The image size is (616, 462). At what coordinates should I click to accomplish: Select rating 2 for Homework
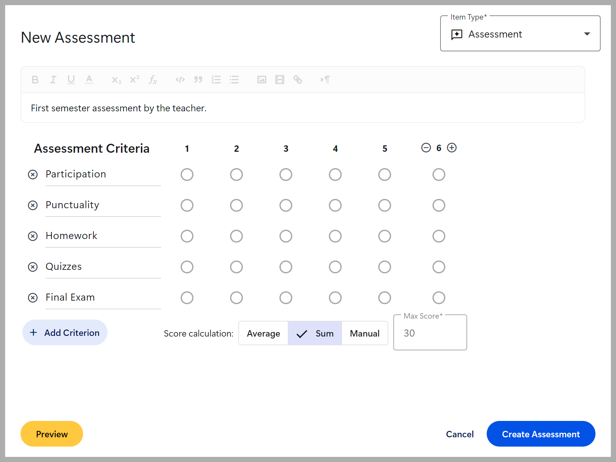tap(236, 236)
